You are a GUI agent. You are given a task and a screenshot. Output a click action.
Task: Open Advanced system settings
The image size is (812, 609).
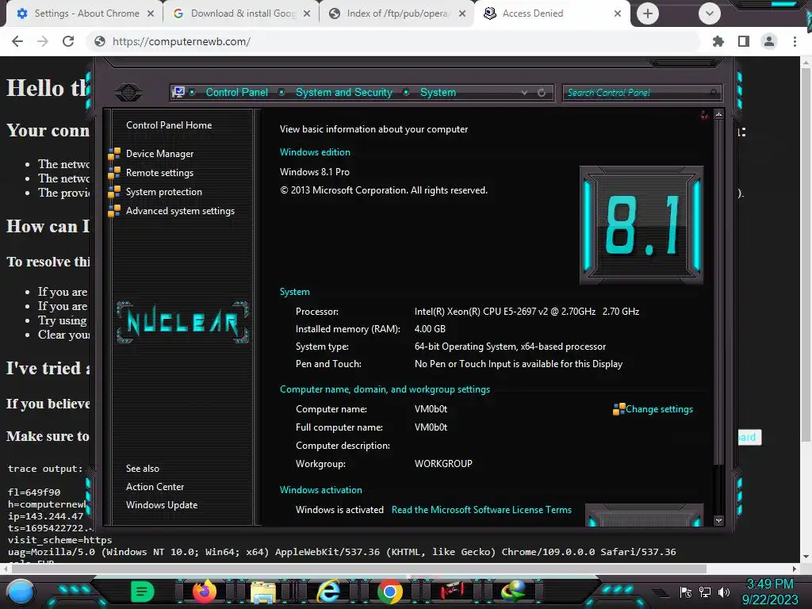coord(180,211)
